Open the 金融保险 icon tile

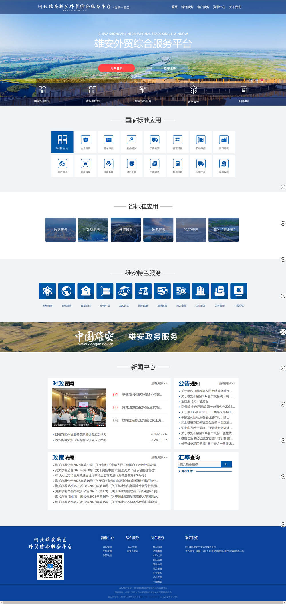pos(224,166)
